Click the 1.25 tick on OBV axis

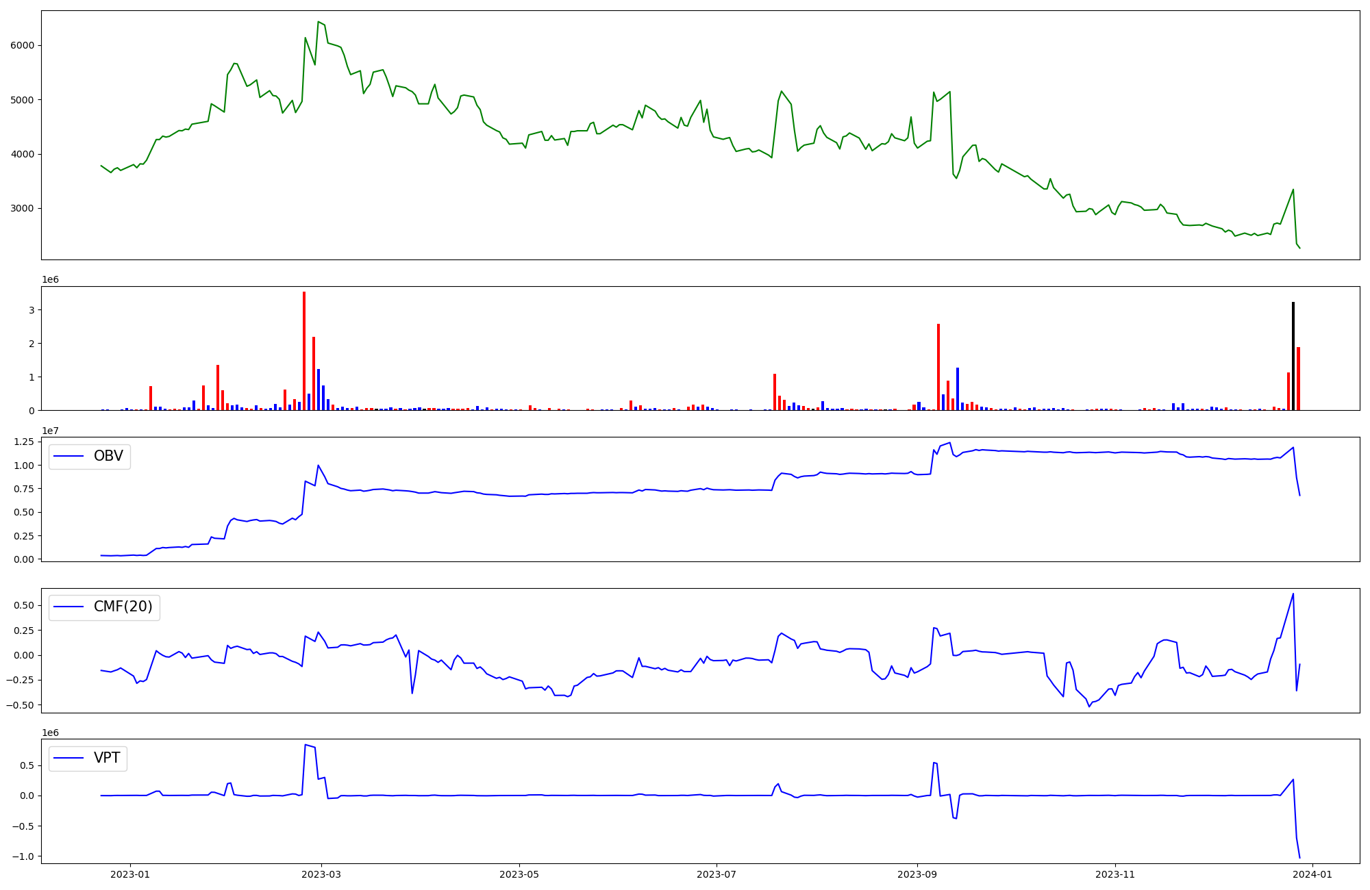pyautogui.click(x=23, y=442)
